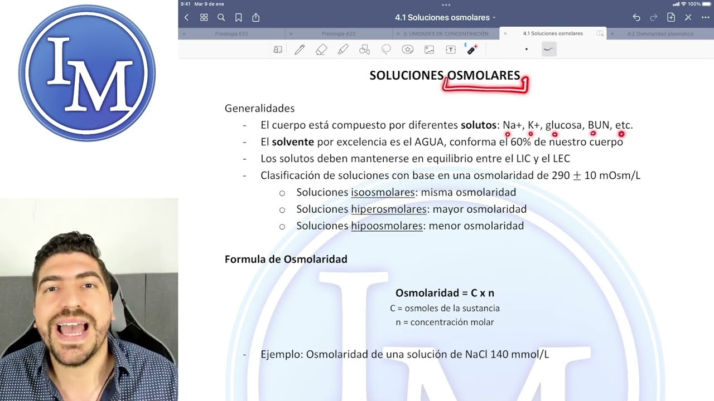Select the Pen tool
Screen dimensions: 714x401
pos(300,50)
